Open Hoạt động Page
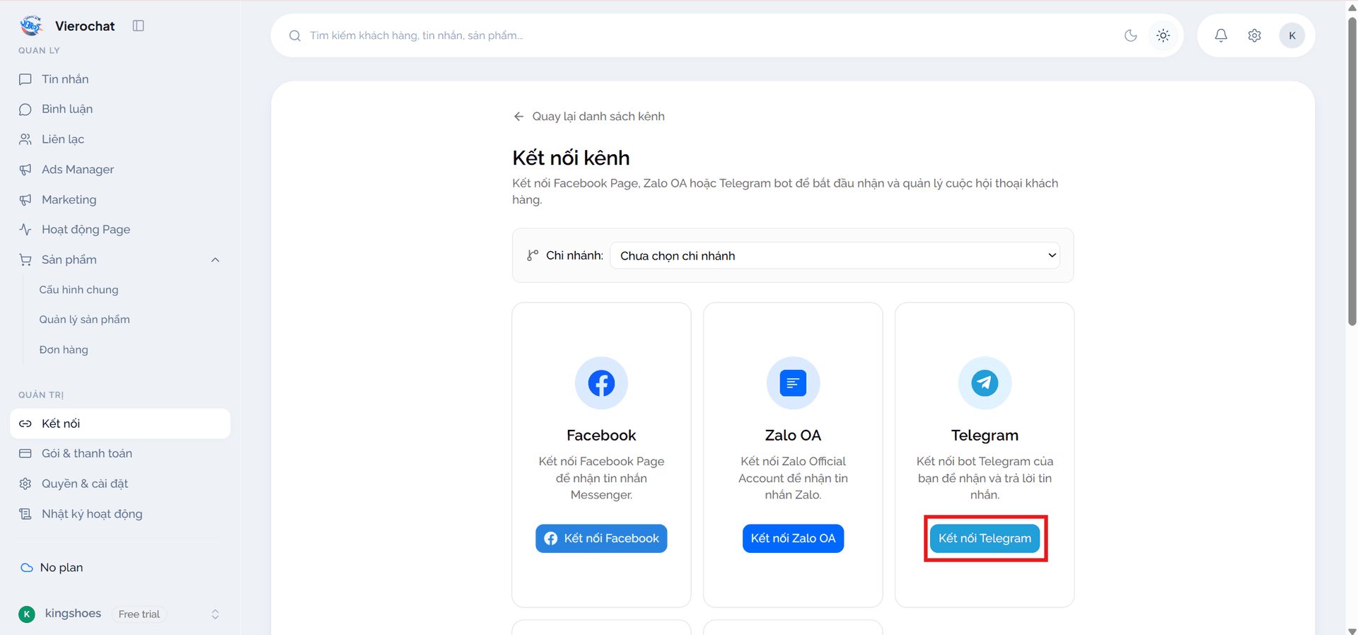The width and height of the screenshot is (1358, 635). 120,230
